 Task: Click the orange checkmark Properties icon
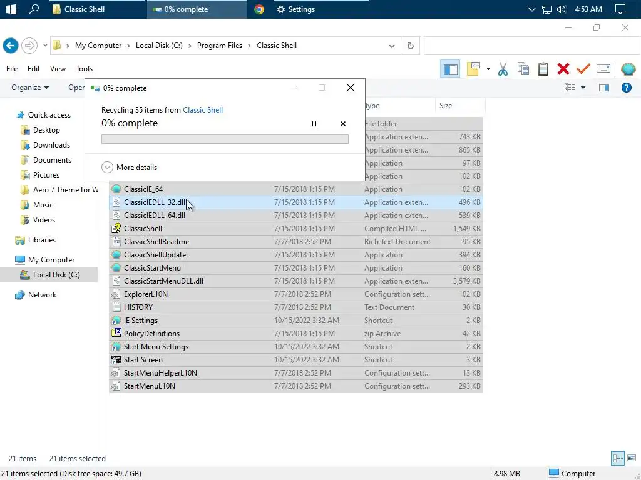pos(583,69)
